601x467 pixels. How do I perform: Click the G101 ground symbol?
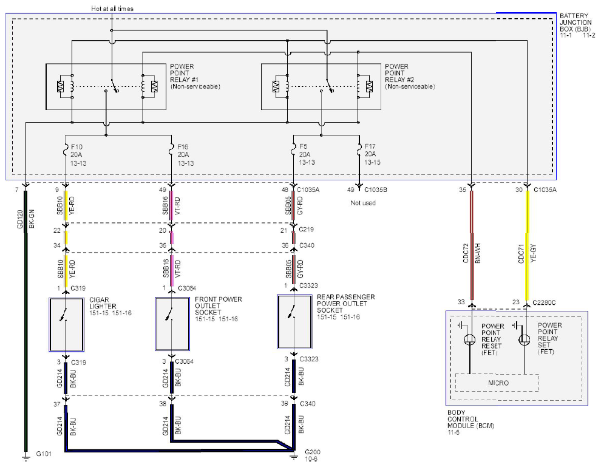25,457
